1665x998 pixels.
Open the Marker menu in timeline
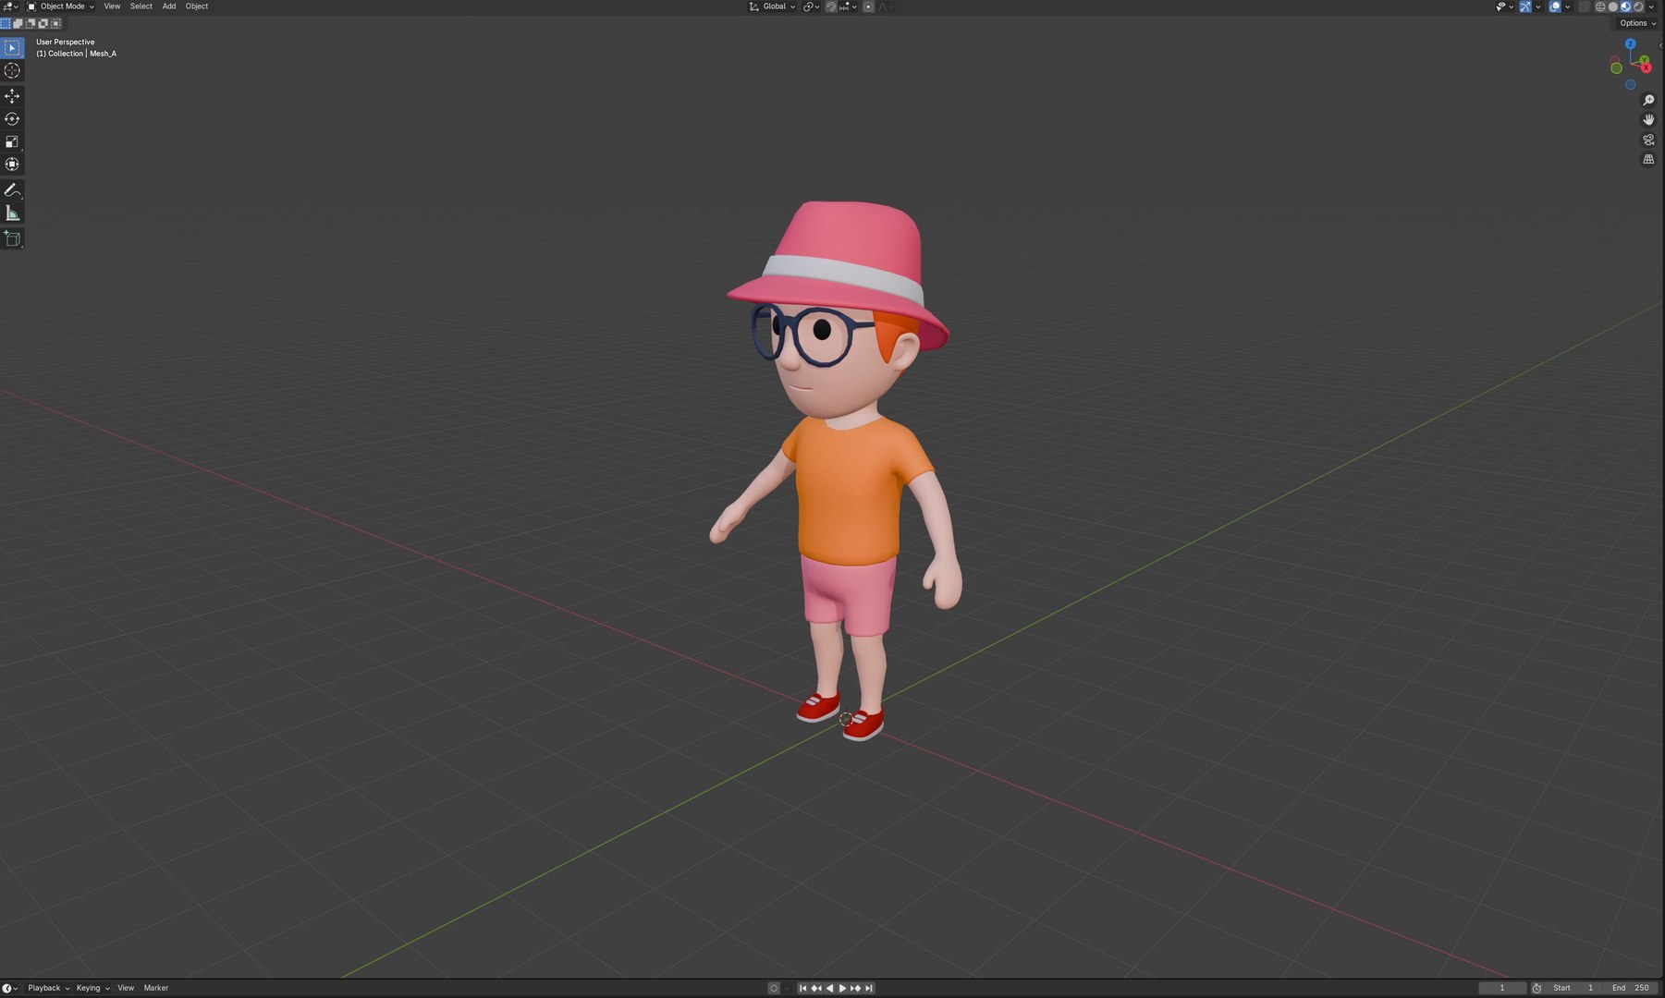coord(156,988)
